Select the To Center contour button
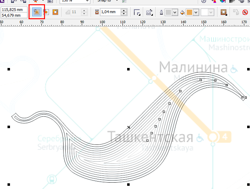 click(x=36, y=12)
